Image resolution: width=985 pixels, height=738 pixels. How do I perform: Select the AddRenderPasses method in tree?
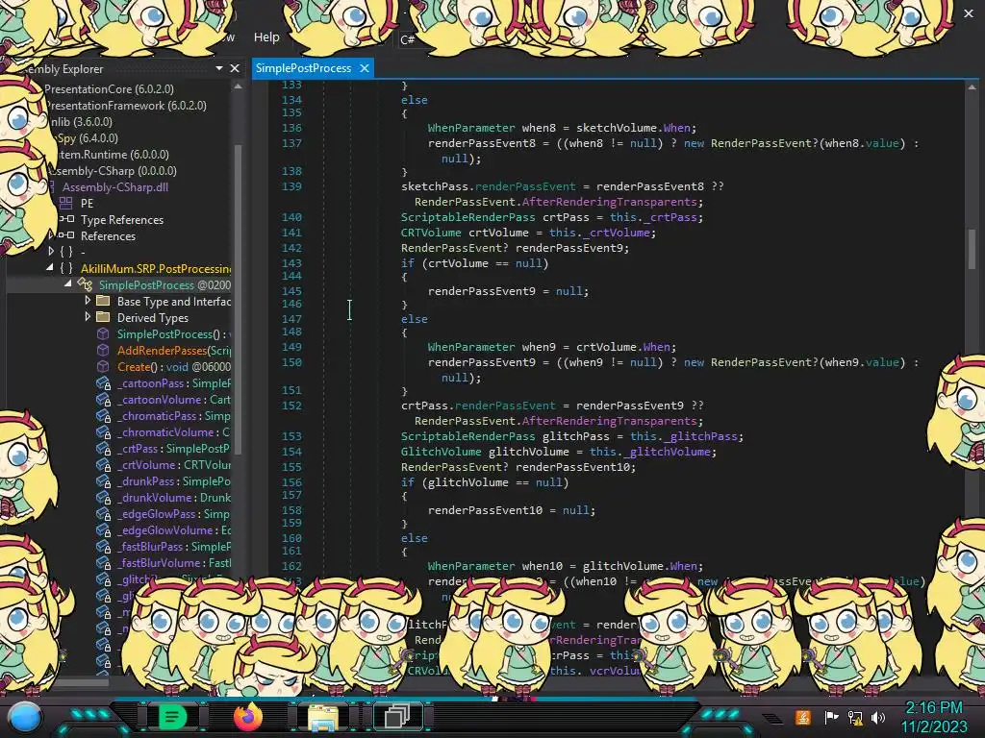pos(174,350)
